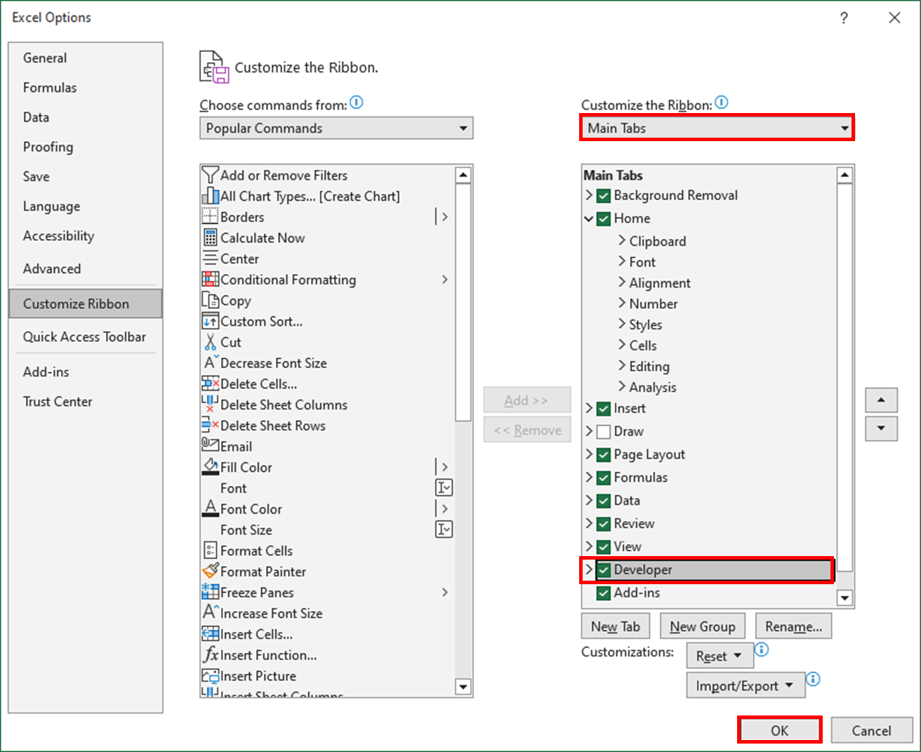
Task: Move selected tab up with arrow button
Action: pyautogui.click(x=881, y=400)
